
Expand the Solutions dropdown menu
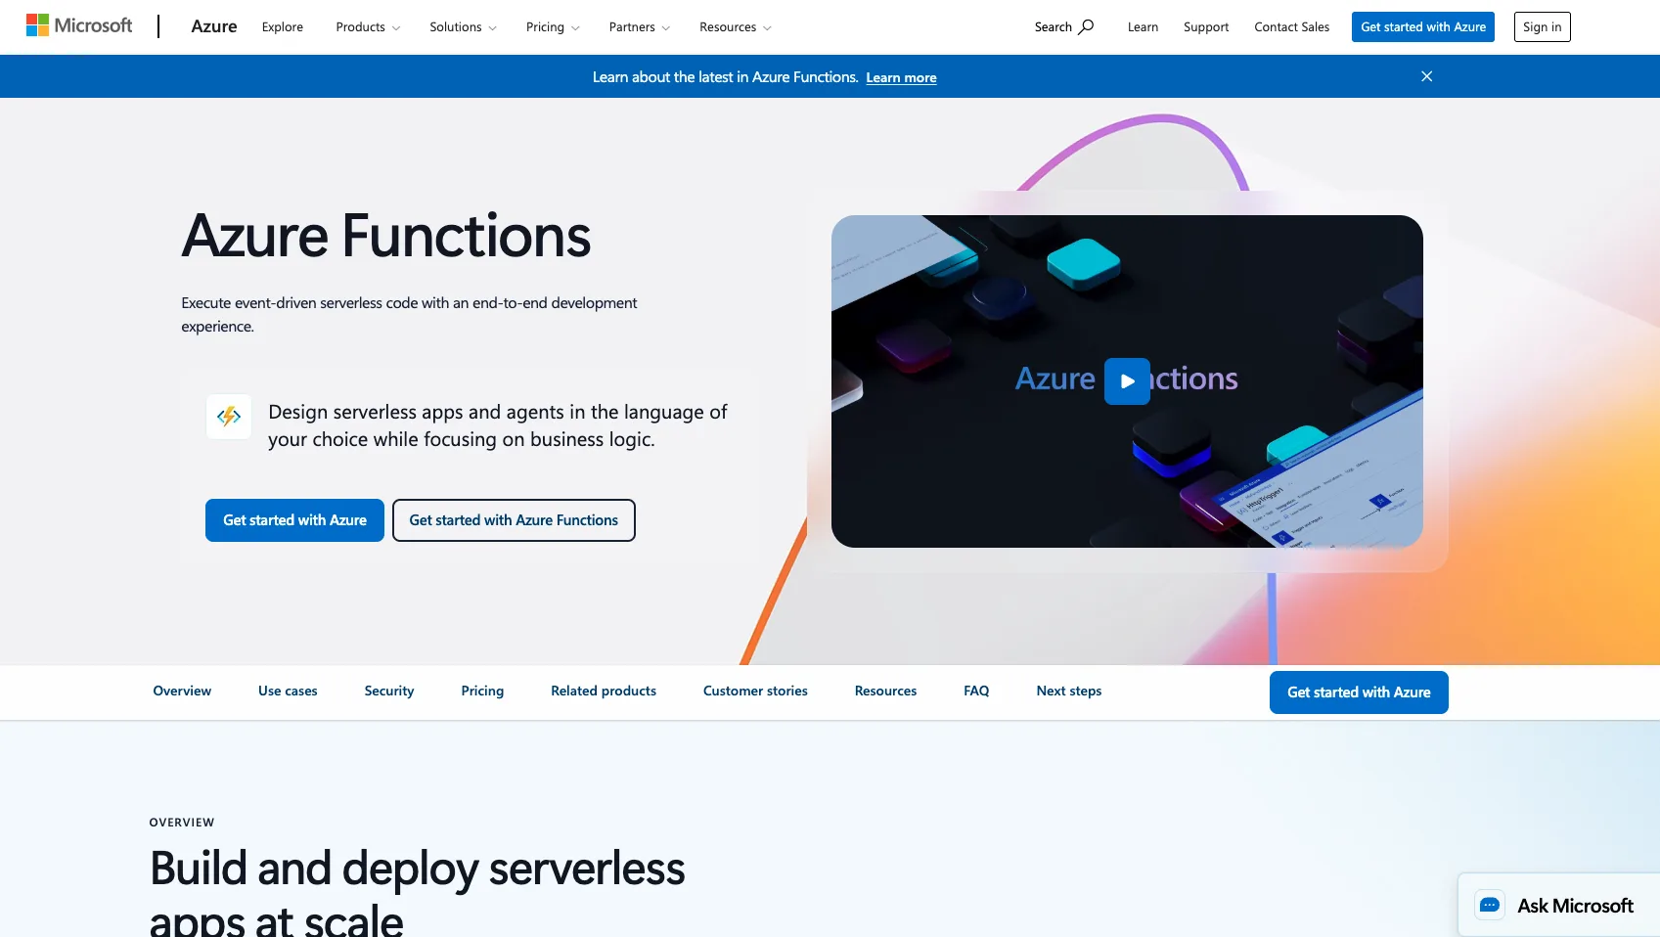[463, 27]
